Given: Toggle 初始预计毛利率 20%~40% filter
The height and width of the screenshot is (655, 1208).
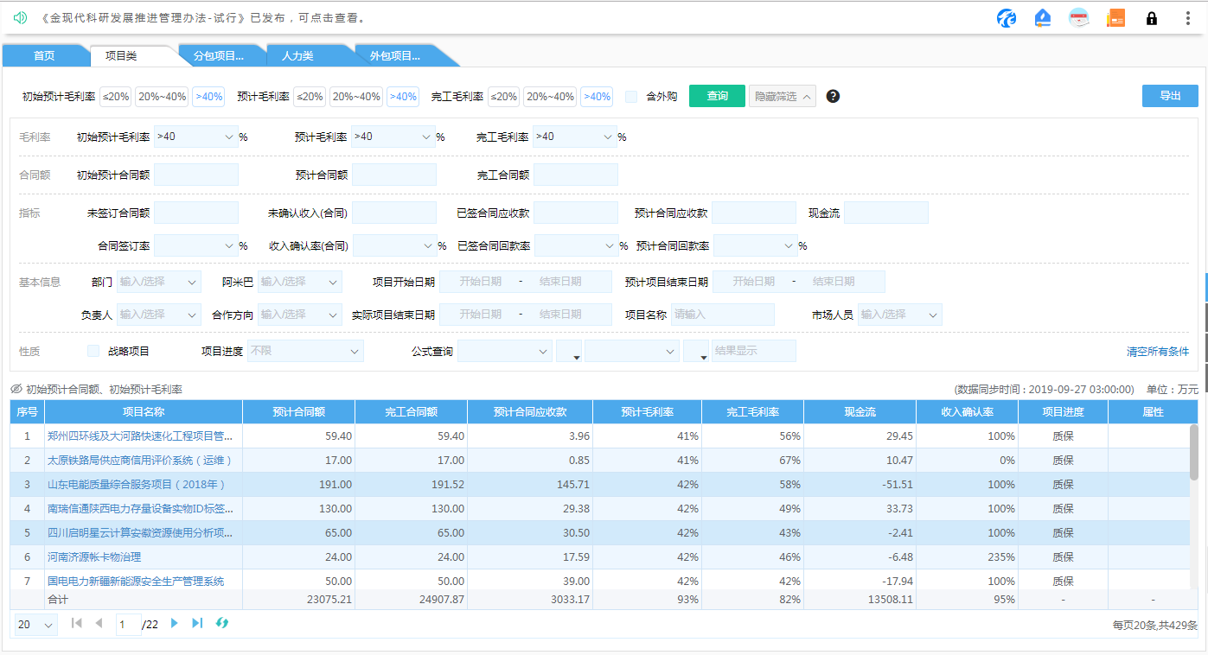Looking at the screenshot, I should point(163,97).
